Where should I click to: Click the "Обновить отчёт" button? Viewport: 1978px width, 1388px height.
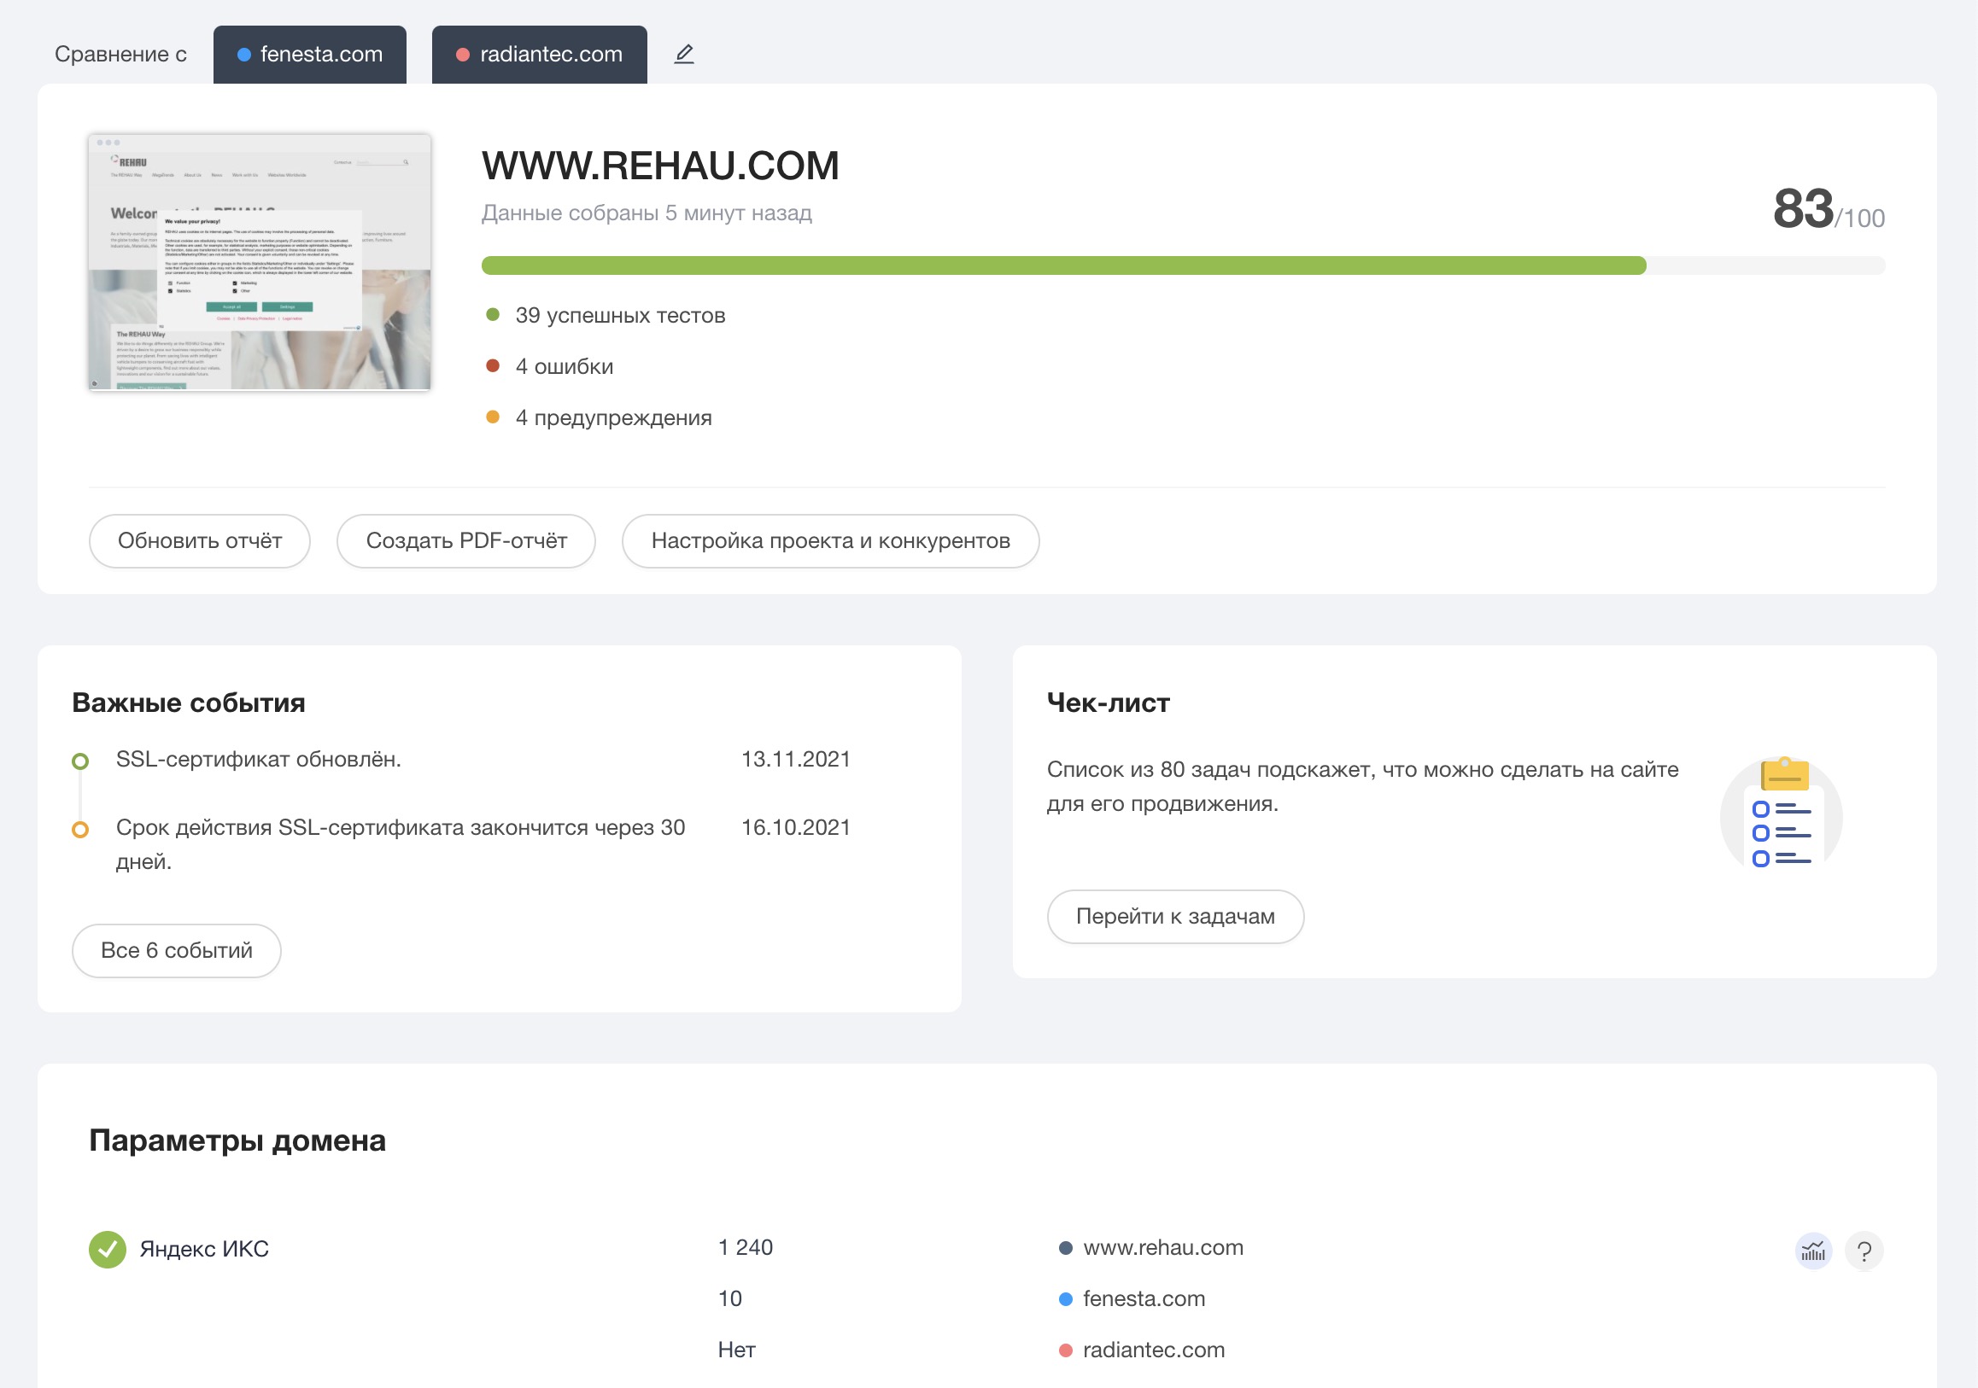click(199, 540)
